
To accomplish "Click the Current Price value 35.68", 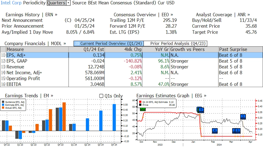I will [x=251, y=26].
